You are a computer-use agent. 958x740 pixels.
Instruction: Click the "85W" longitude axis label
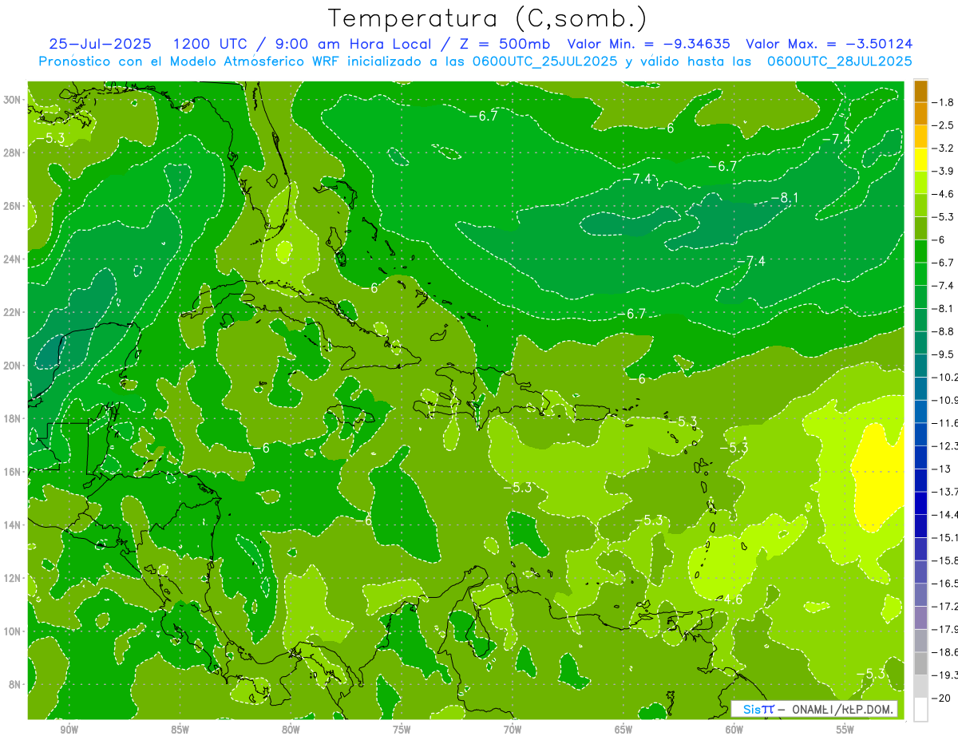180,730
